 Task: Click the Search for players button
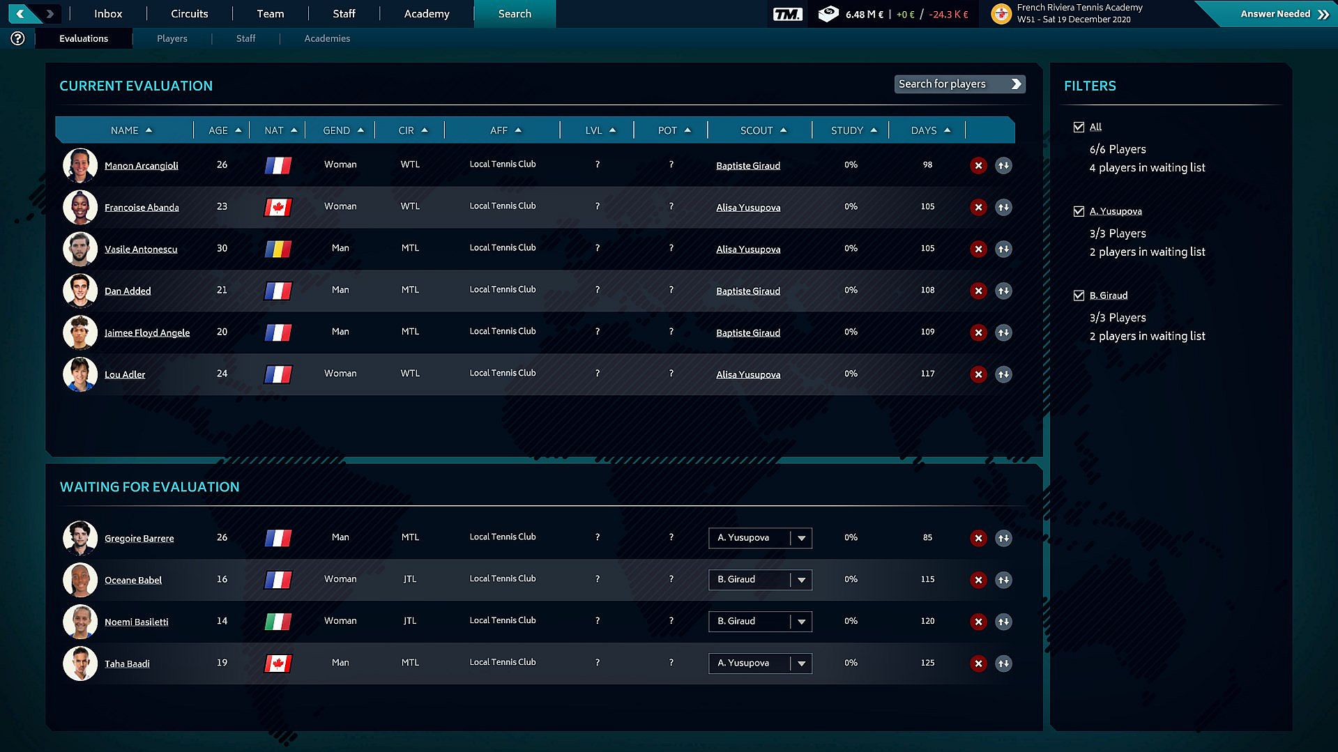[959, 84]
